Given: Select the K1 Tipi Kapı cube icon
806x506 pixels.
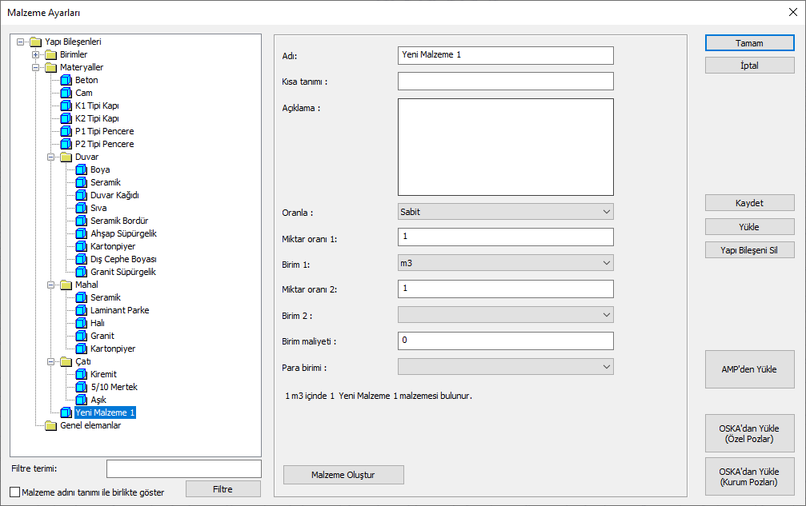Looking at the screenshot, I should (66, 106).
